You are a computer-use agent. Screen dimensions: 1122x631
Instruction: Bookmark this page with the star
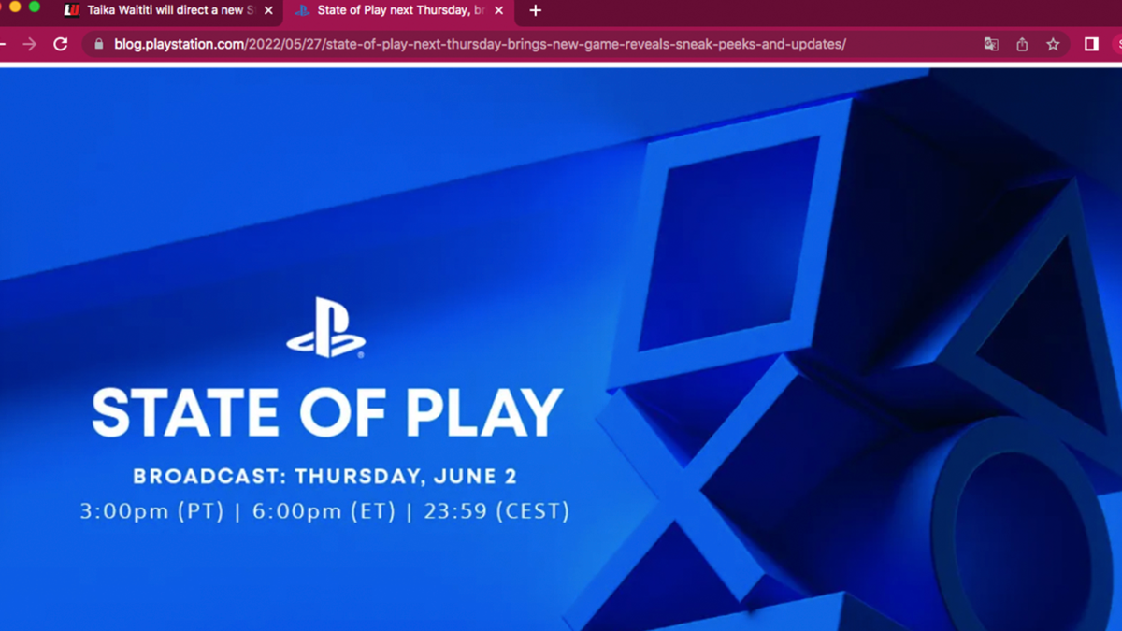(x=1053, y=44)
